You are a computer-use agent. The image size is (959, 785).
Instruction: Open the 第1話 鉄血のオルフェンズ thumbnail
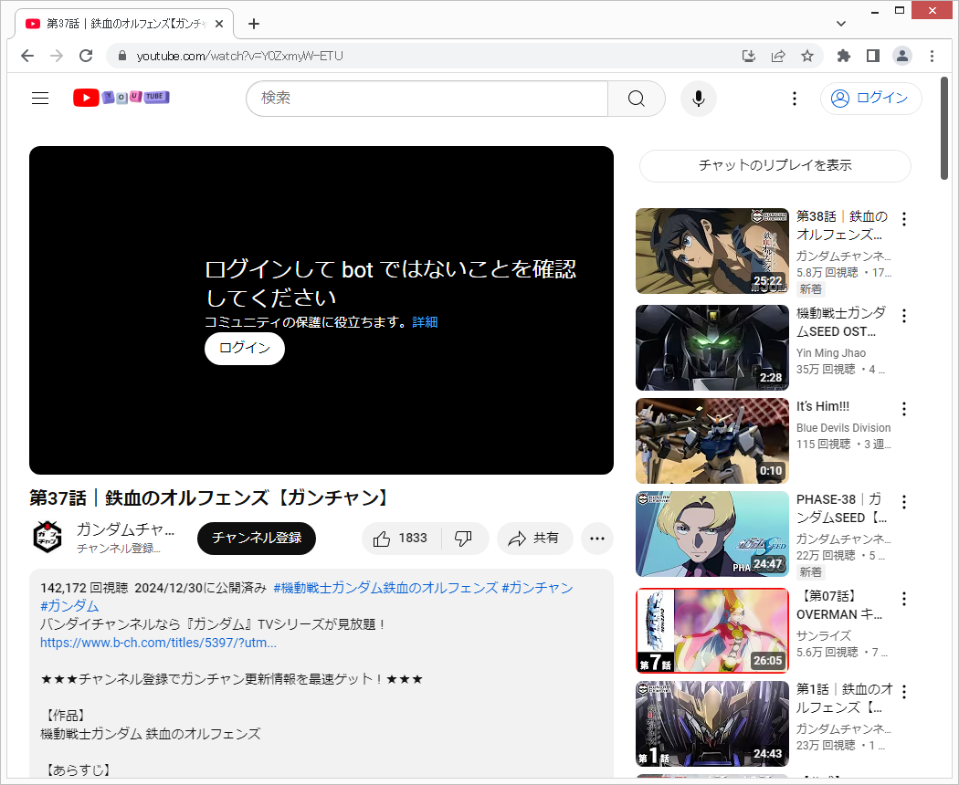pyautogui.click(x=711, y=724)
